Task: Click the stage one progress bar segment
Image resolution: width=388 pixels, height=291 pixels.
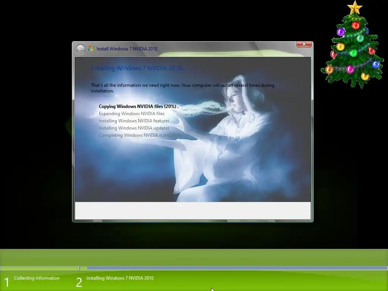Action: pyautogui.click(x=39, y=268)
